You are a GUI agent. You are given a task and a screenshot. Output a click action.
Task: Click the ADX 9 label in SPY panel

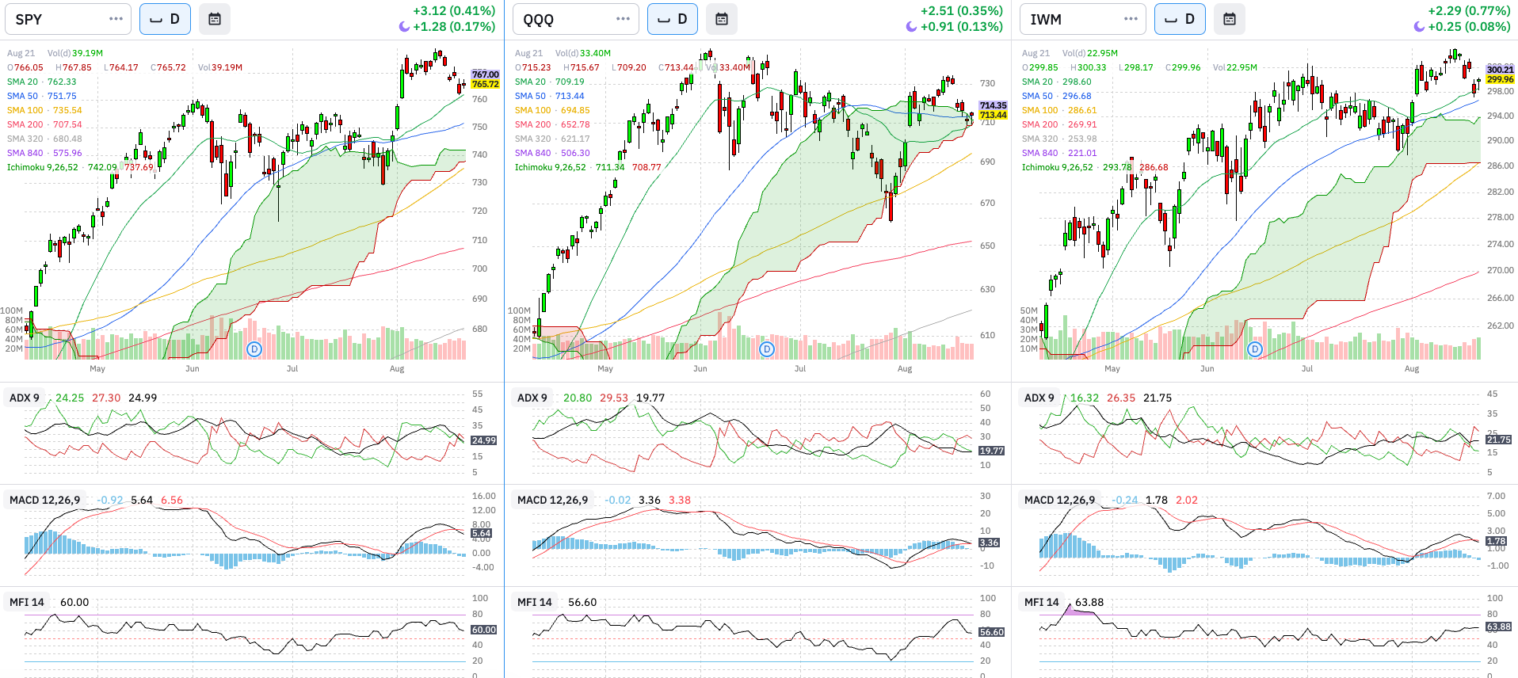coord(25,398)
